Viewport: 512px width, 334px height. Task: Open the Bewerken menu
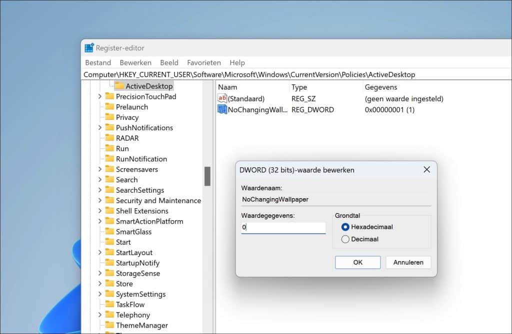135,62
